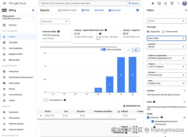Click the Cost table grid icon
This screenshot has width=188, height=137.
[4, 42]
